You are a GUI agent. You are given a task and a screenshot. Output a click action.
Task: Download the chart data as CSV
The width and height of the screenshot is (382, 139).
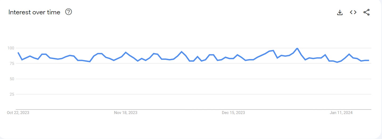(340, 12)
